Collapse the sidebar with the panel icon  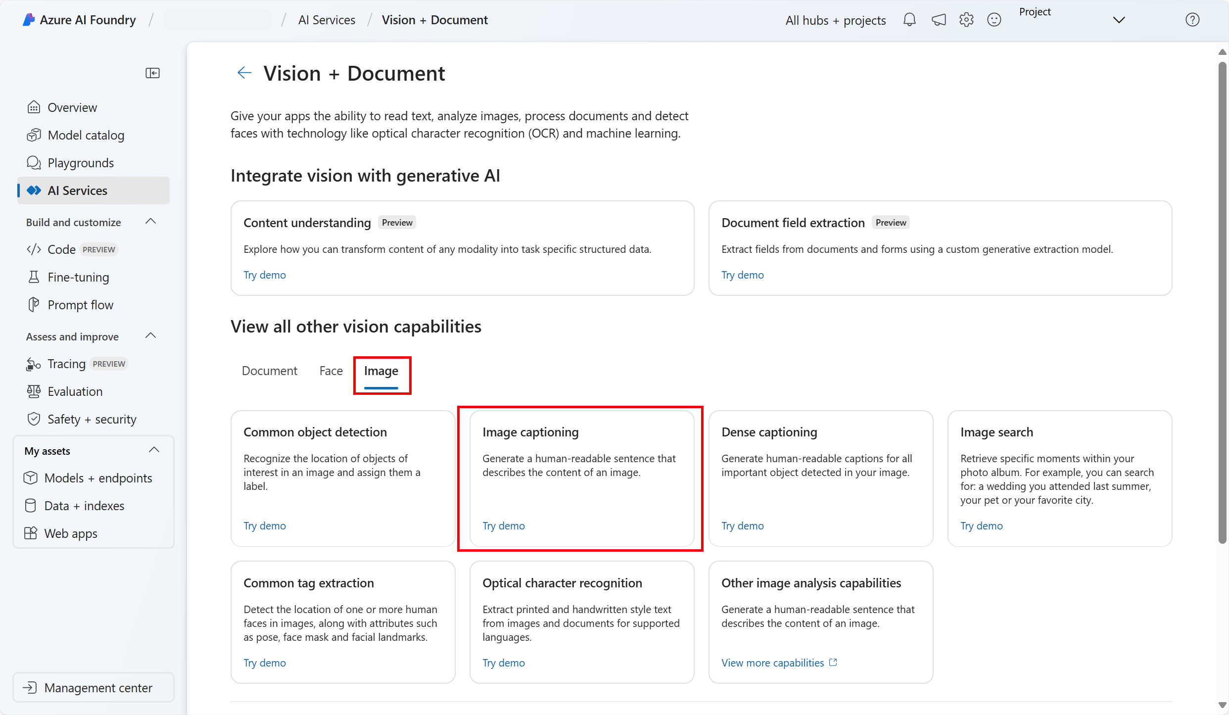[152, 73]
